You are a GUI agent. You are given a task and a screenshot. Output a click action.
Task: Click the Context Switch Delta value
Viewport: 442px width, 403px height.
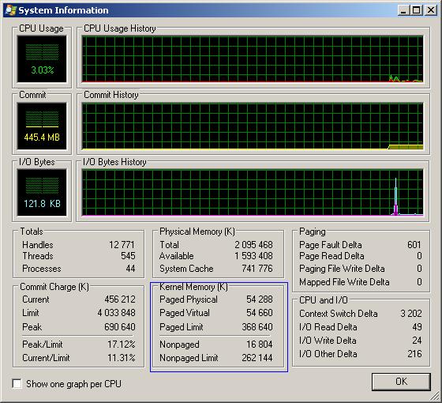click(x=411, y=314)
